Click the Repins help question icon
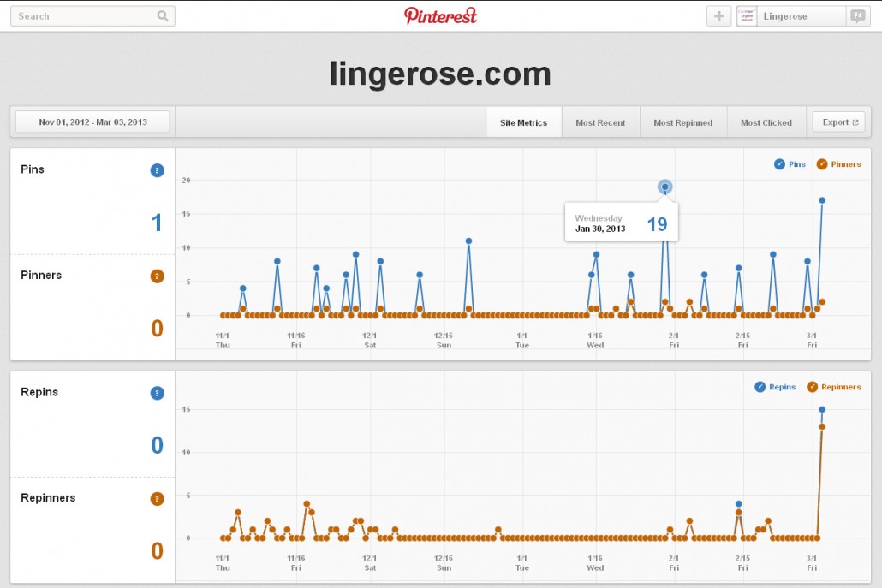 pyautogui.click(x=157, y=393)
